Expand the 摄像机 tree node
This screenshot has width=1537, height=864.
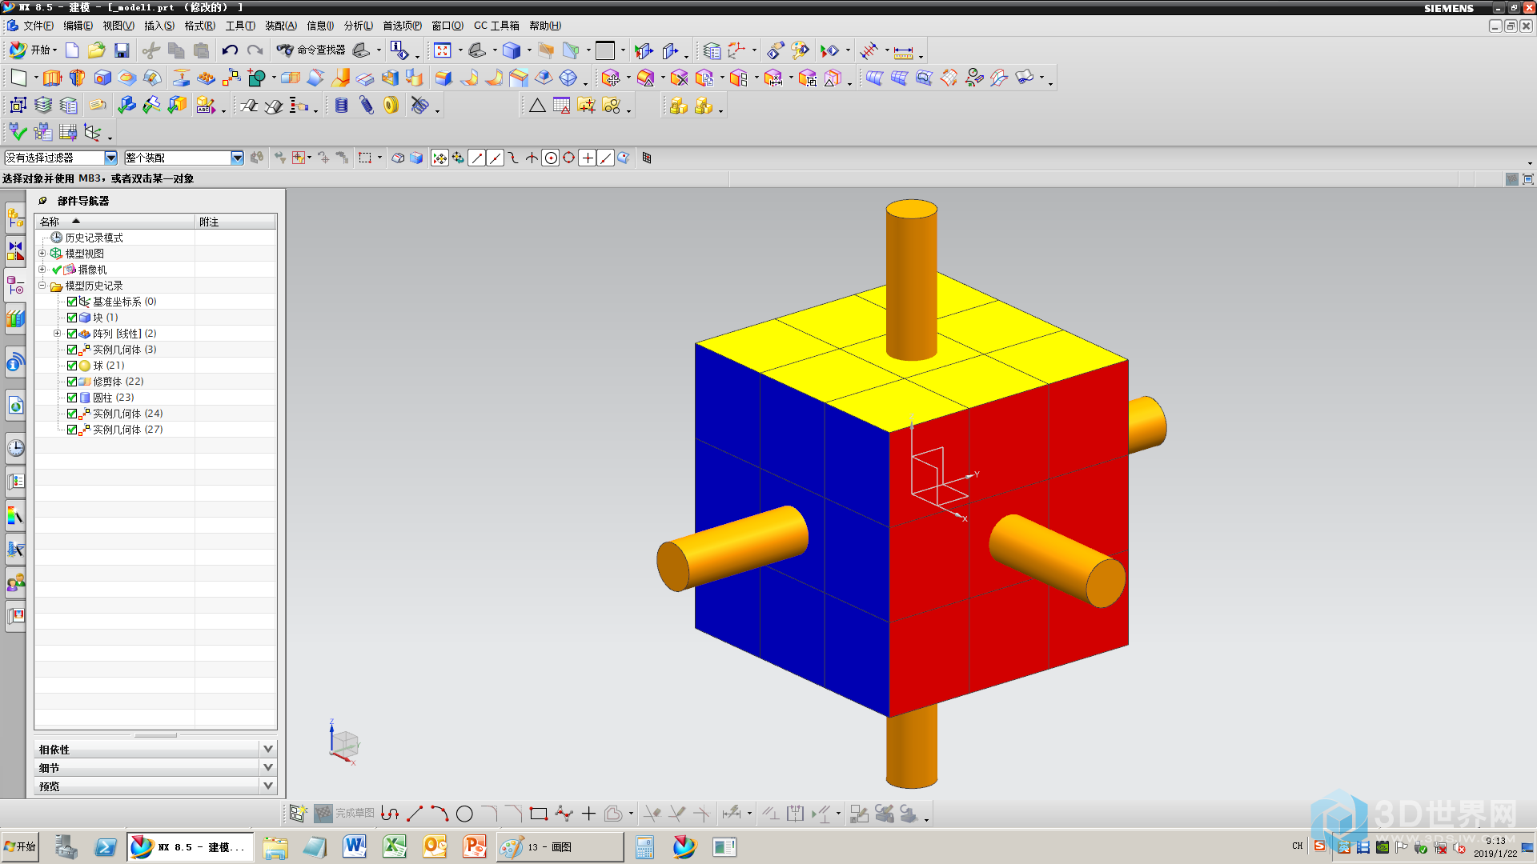[x=42, y=270]
